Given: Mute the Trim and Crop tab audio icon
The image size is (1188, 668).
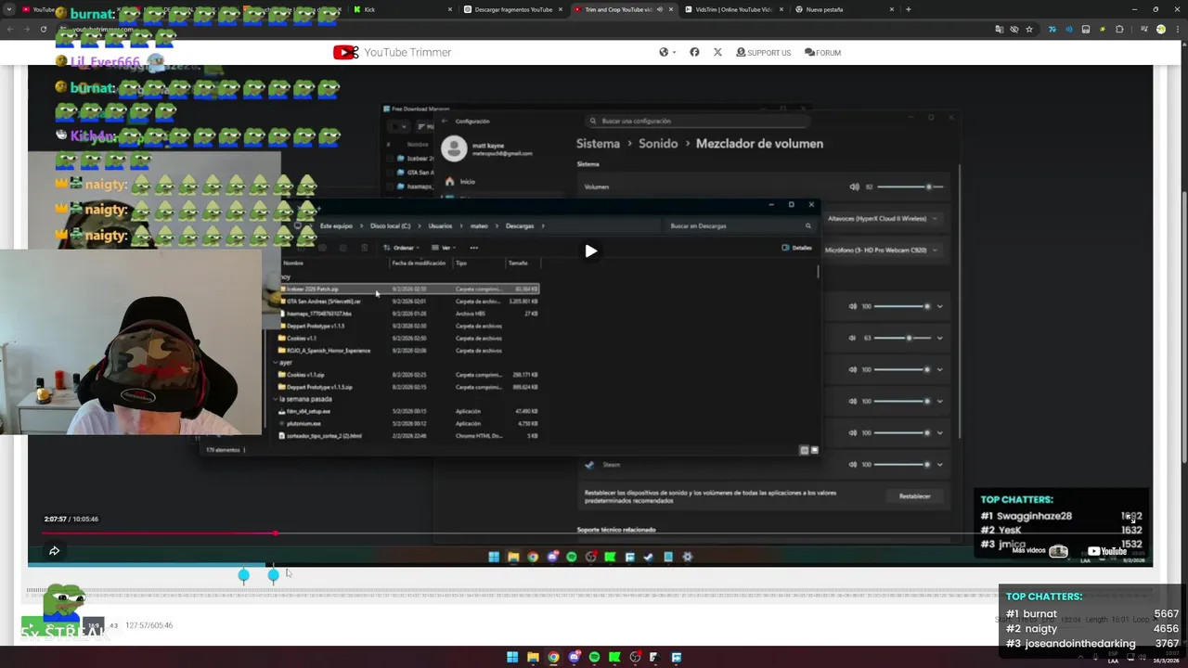Looking at the screenshot, I should [659, 9].
